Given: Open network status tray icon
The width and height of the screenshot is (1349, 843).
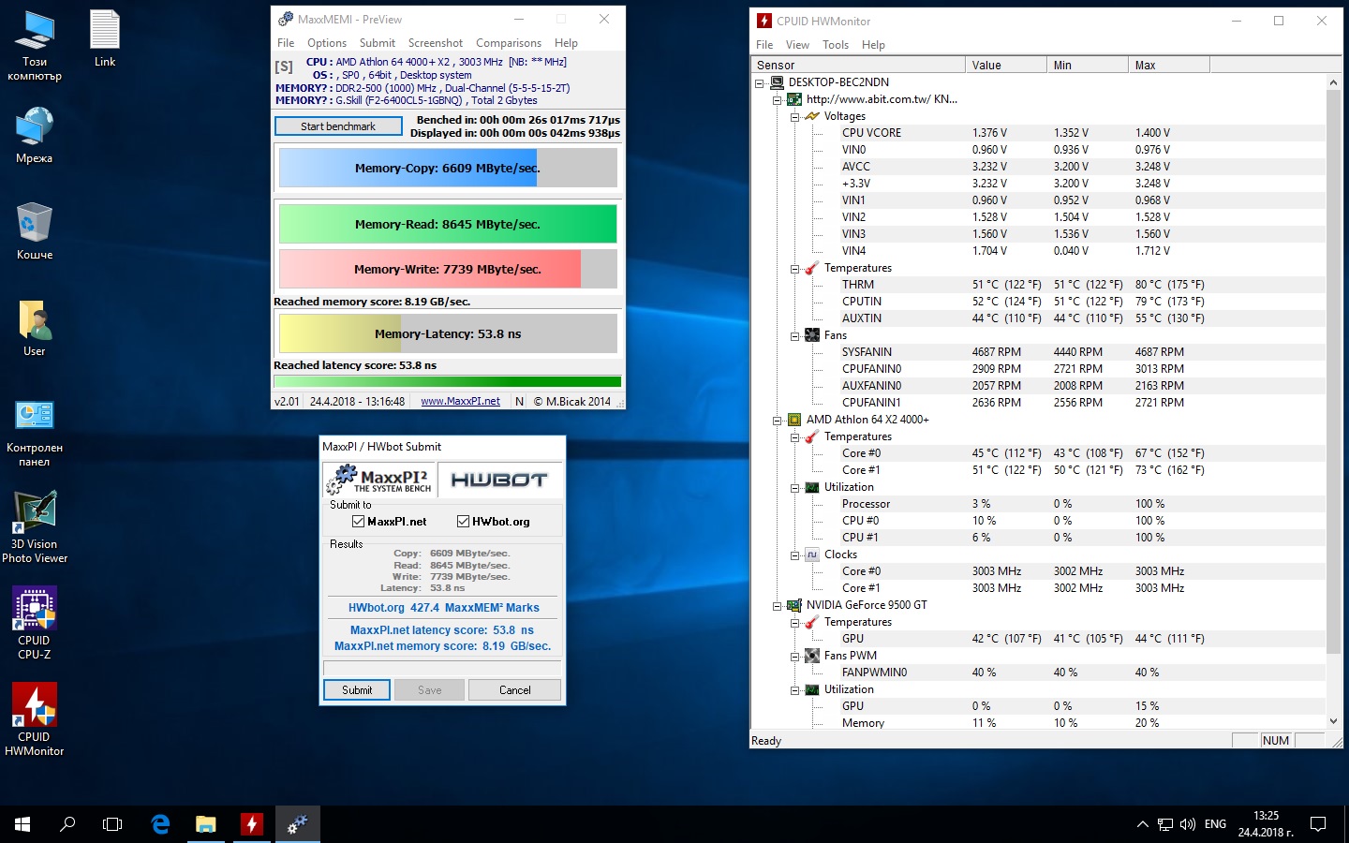Looking at the screenshot, I should pos(1165,824).
